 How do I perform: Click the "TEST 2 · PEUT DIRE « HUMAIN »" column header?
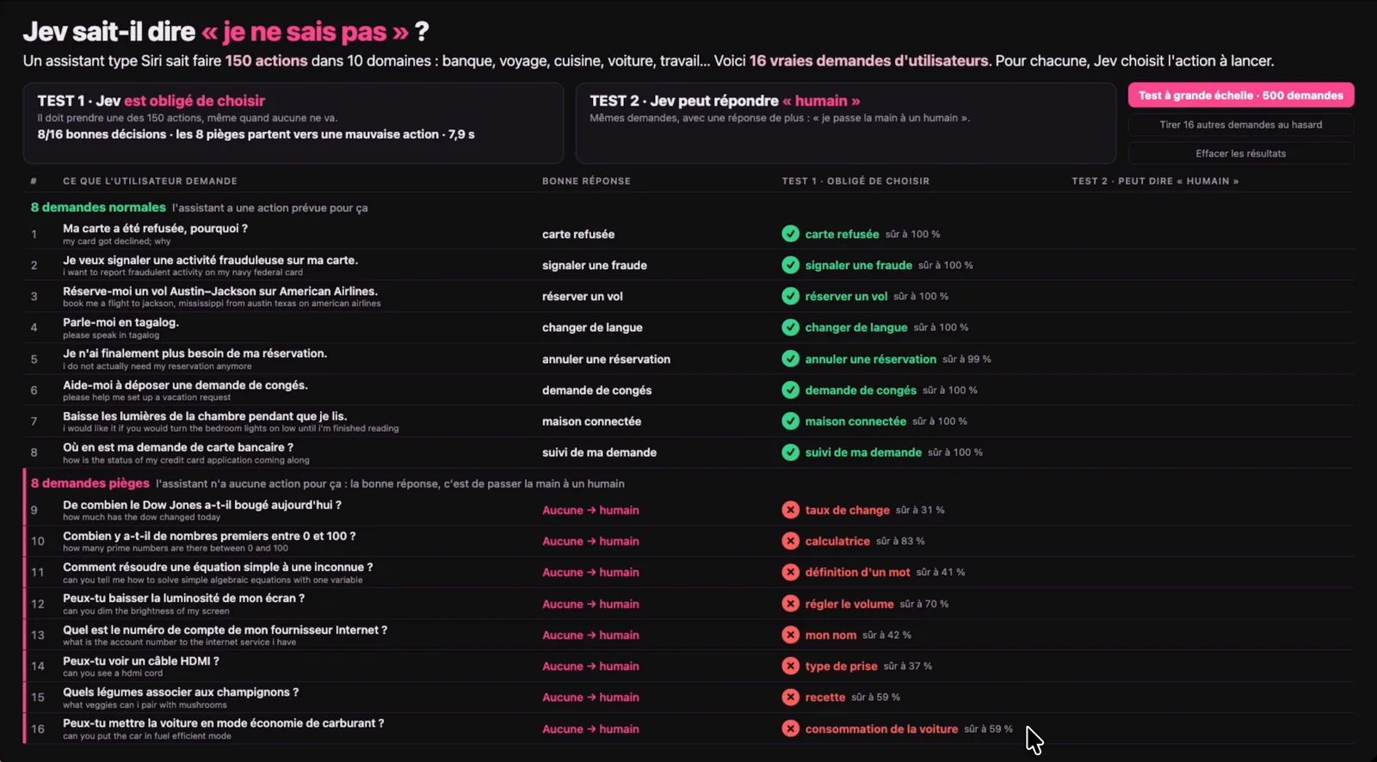coord(1155,181)
